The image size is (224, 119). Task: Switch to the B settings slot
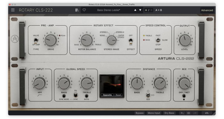click(x=151, y=10)
